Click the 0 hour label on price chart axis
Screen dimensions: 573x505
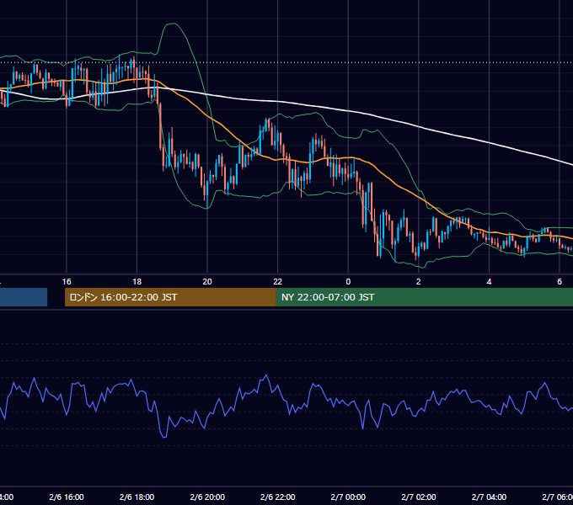click(x=348, y=282)
